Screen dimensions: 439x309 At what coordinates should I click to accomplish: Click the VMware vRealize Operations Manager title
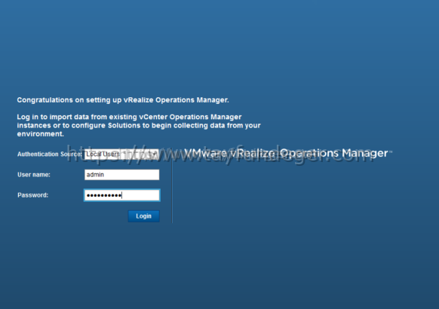click(x=286, y=153)
